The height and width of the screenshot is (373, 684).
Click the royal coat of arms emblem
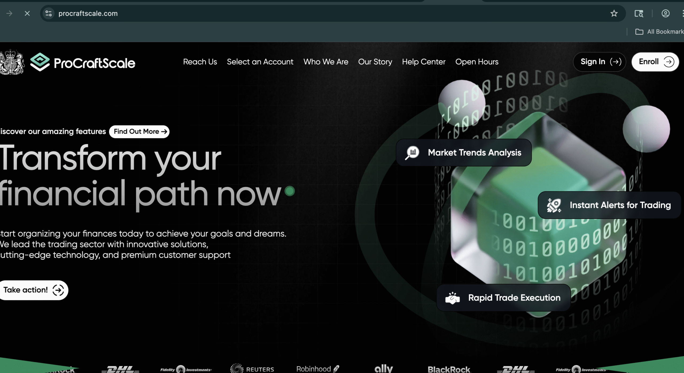click(x=11, y=62)
